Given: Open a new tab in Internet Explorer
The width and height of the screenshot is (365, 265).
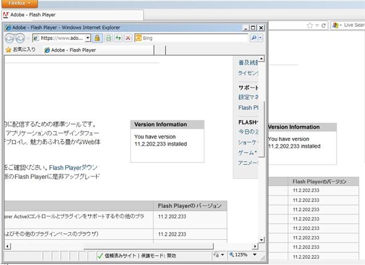Looking at the screenshot, I should [x=160, y=50].
